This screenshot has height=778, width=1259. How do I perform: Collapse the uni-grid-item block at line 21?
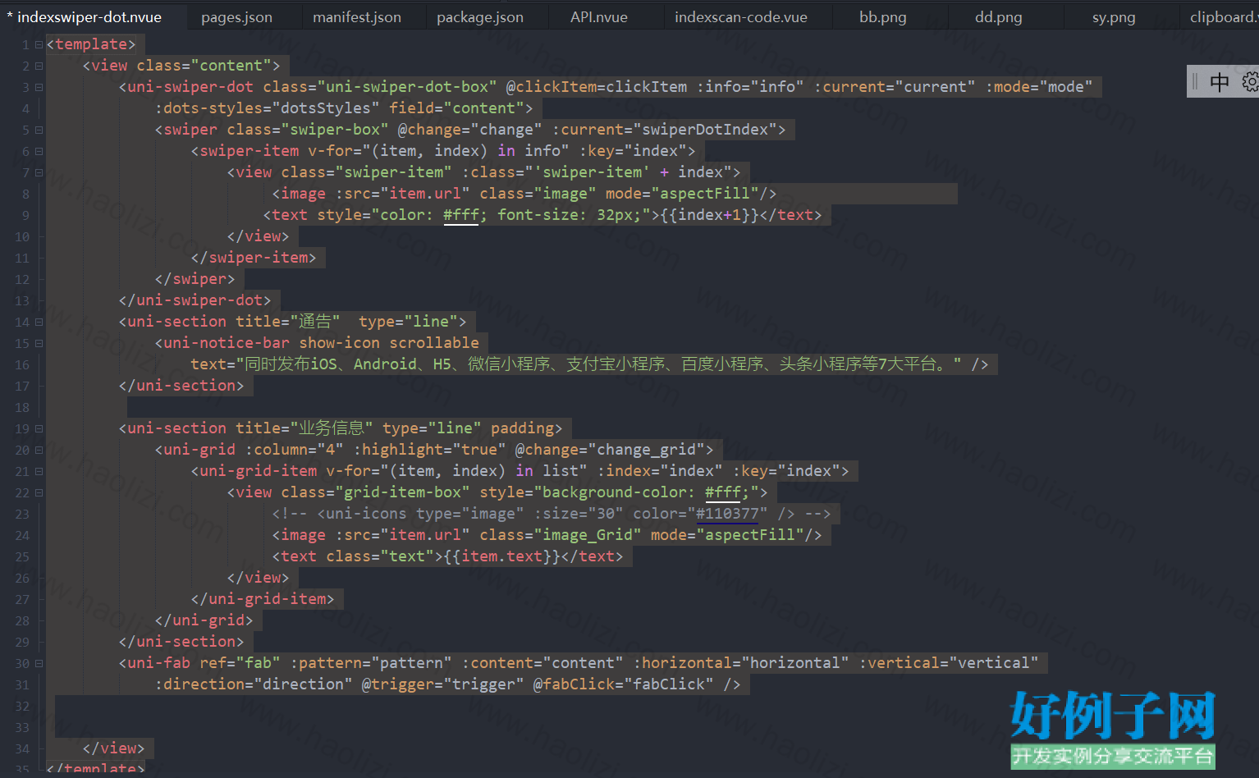[39, 471]
